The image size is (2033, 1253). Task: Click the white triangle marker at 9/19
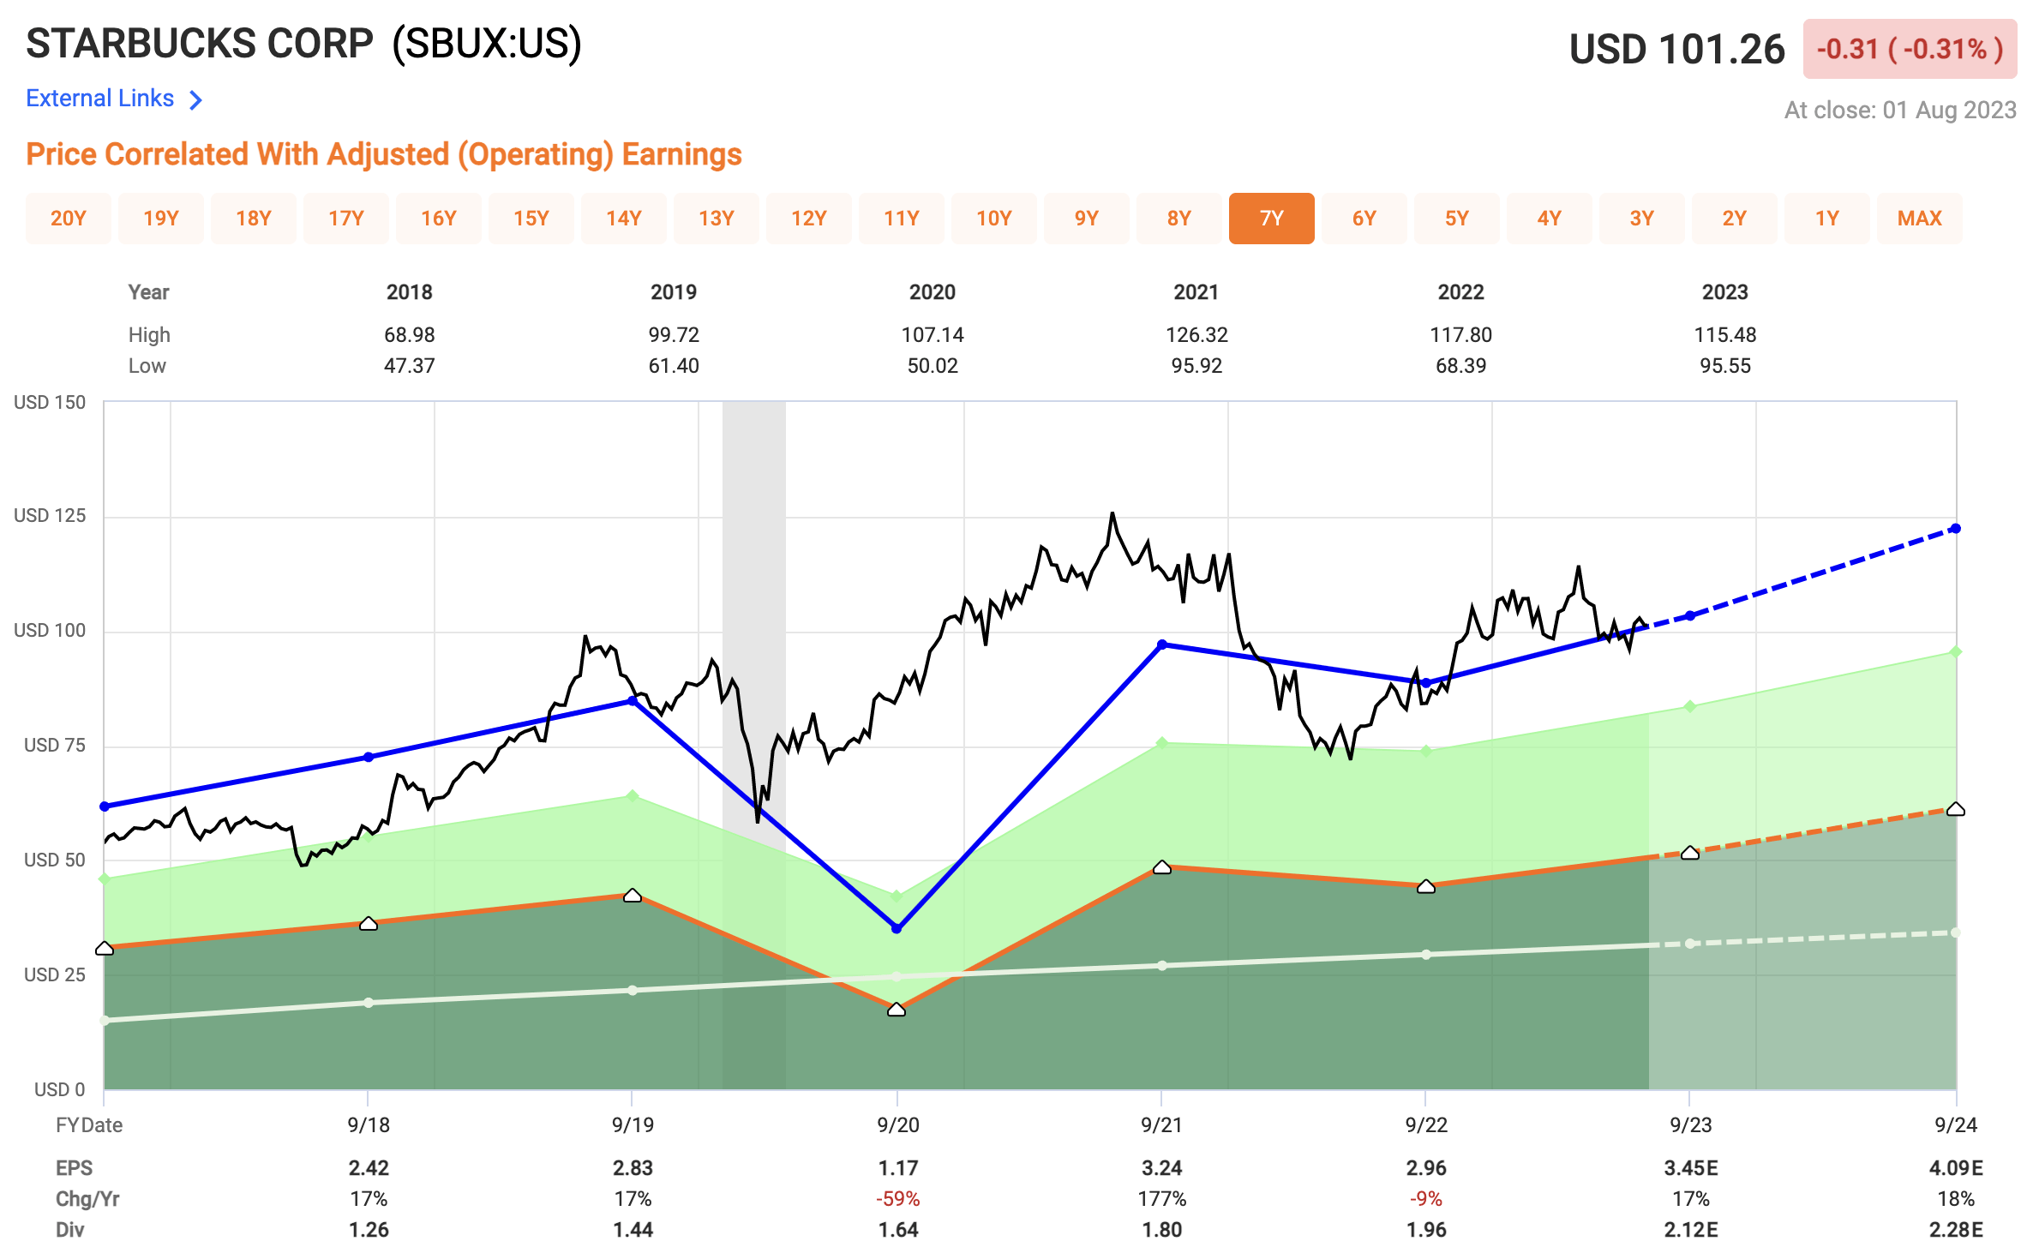tap(633, 896)
